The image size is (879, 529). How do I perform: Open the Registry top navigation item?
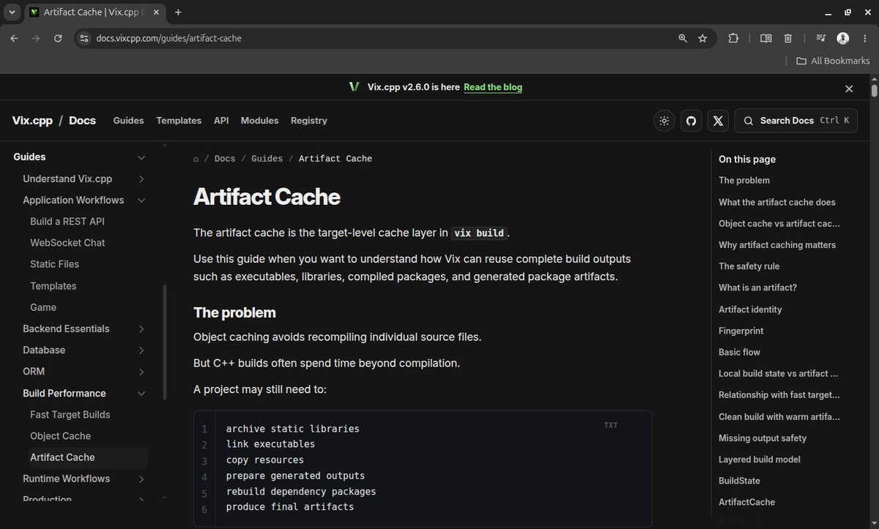(x=309, y=121)
